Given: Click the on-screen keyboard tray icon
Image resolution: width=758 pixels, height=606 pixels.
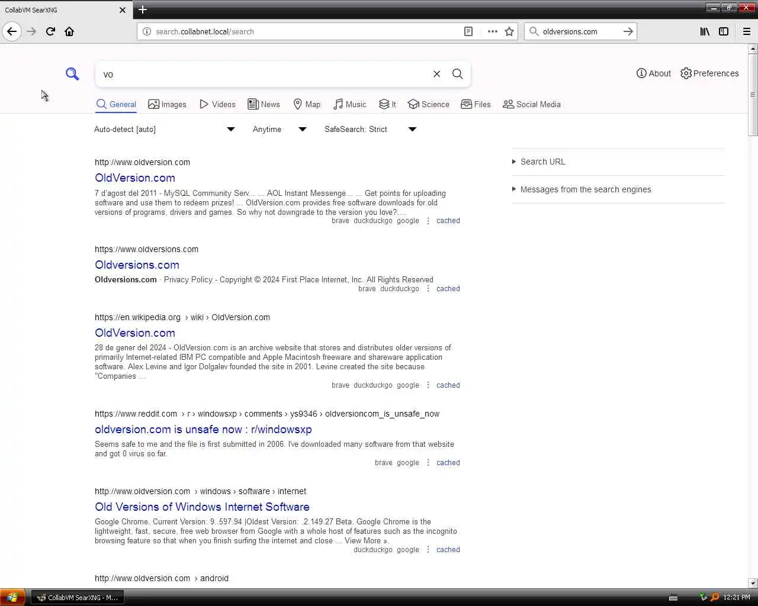Looking at the screenshot, I should (673, 598).
